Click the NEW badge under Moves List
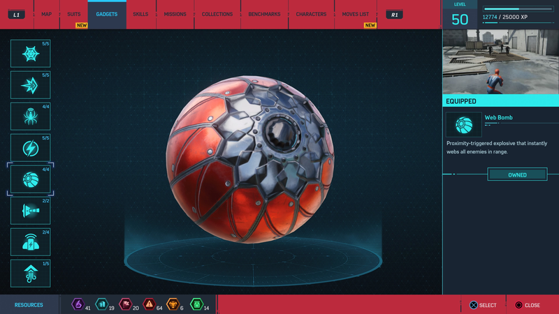559x314 pixels. [370, 25]
